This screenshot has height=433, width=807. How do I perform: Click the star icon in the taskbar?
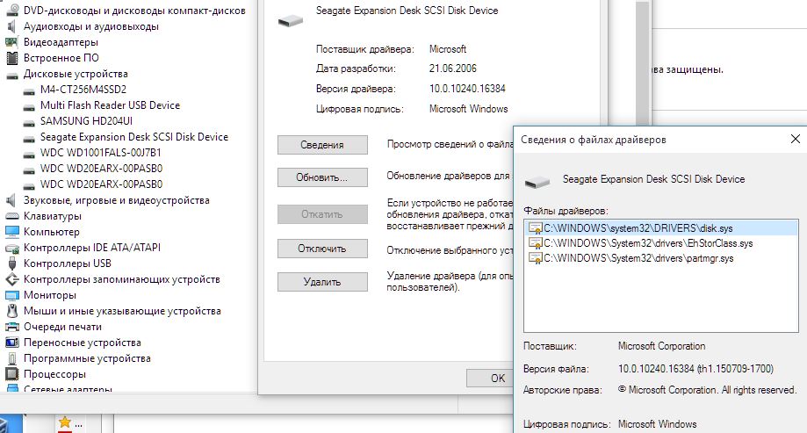coord(64,422)
